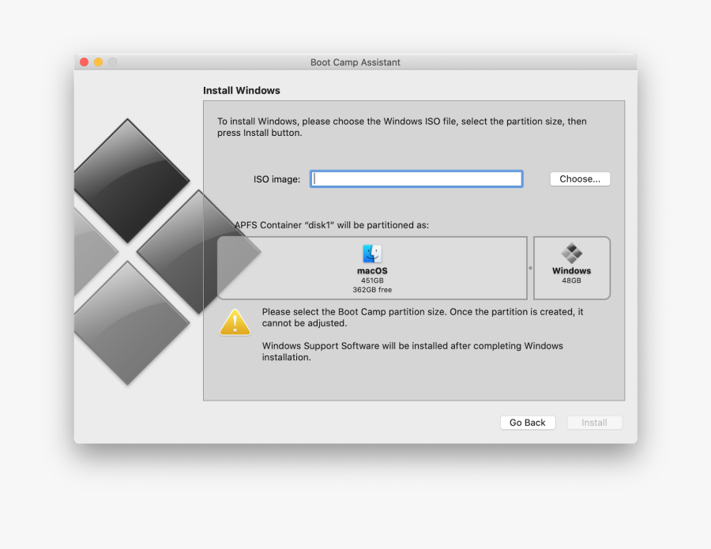Click the Install Windows heading
711x549 pixels.
[x=242, y=91]
